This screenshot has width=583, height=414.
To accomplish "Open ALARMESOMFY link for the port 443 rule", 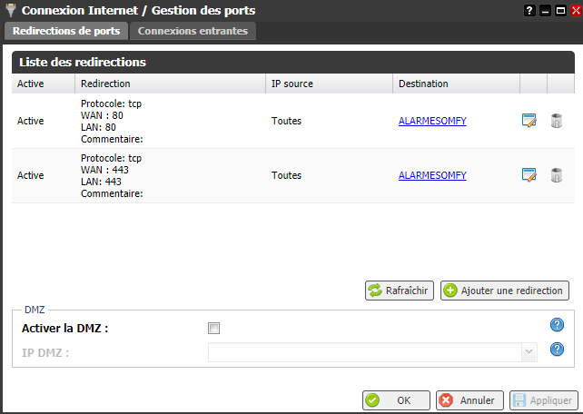I will (x=432, y=175).
